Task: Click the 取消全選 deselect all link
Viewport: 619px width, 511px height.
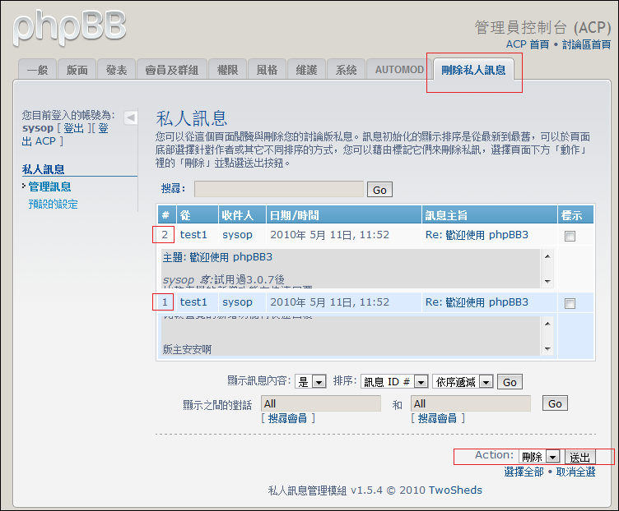Action: tap(575, 472)
